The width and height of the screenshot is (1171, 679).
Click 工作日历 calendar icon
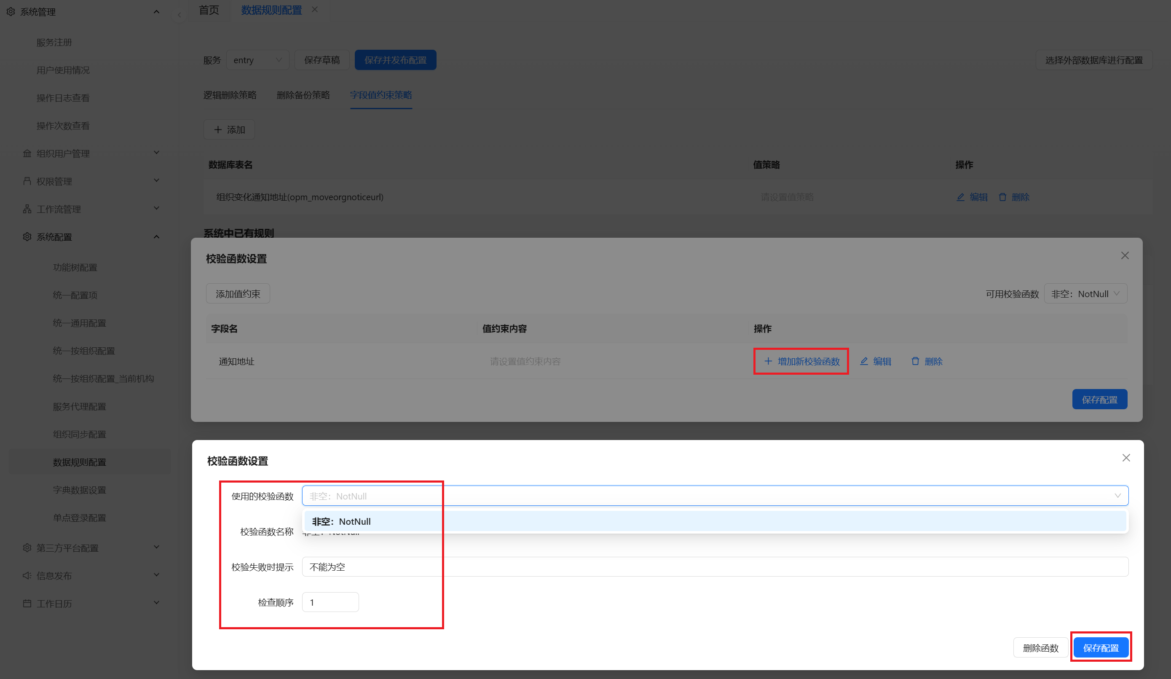pyautogui.click(x=27, y=603)
